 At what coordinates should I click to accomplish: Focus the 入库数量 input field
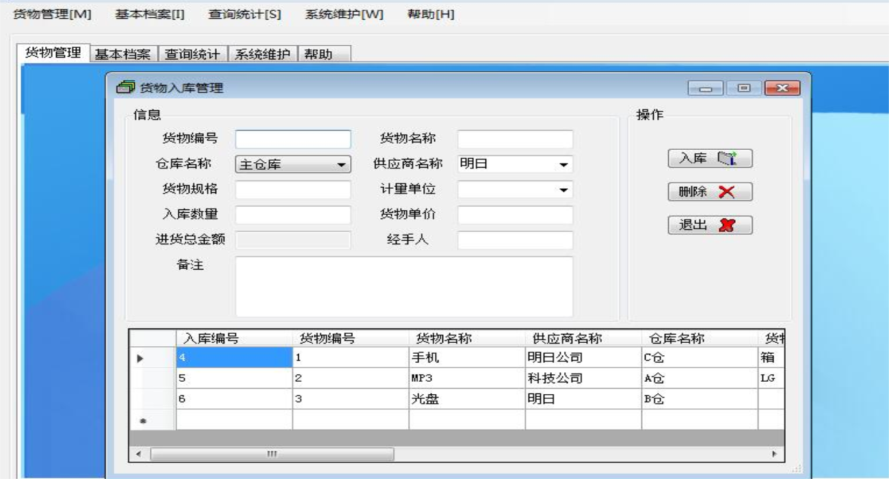293,215
